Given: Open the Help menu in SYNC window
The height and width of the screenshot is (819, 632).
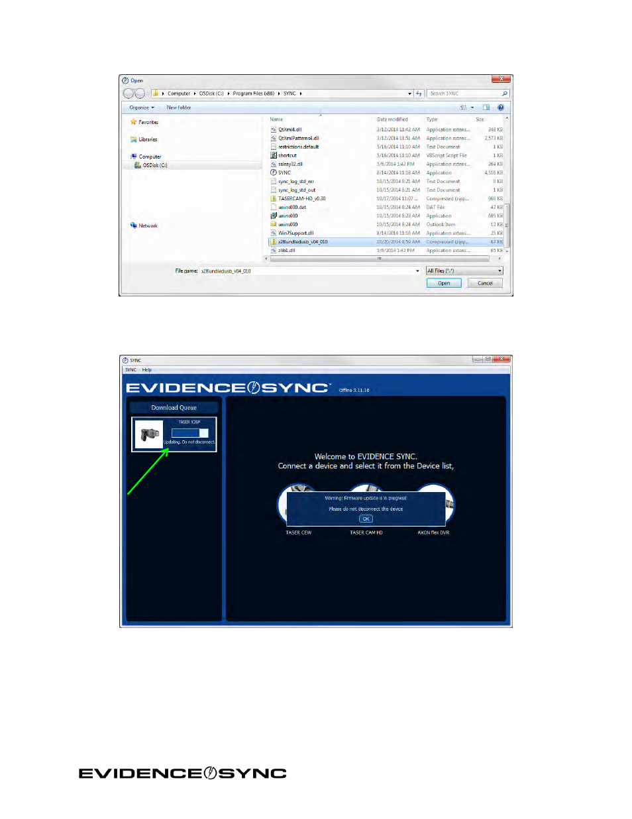Looking at the screenshot, I should 146,370.
